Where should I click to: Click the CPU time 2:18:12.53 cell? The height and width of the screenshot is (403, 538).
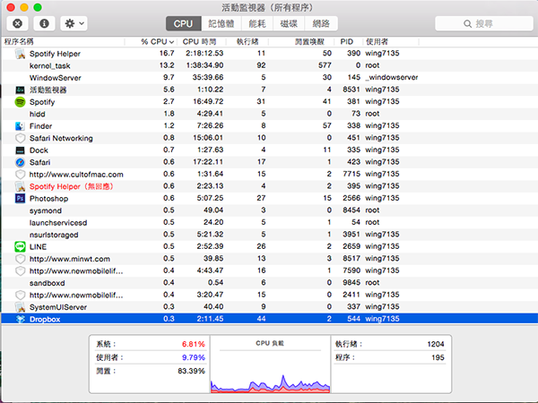click(x=204, y=54)
